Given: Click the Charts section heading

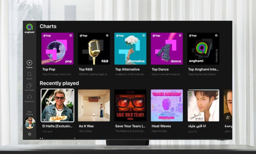Looking at the screenshot, I should (48, 27).
